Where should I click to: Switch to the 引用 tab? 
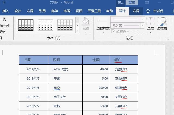[42, 11]
